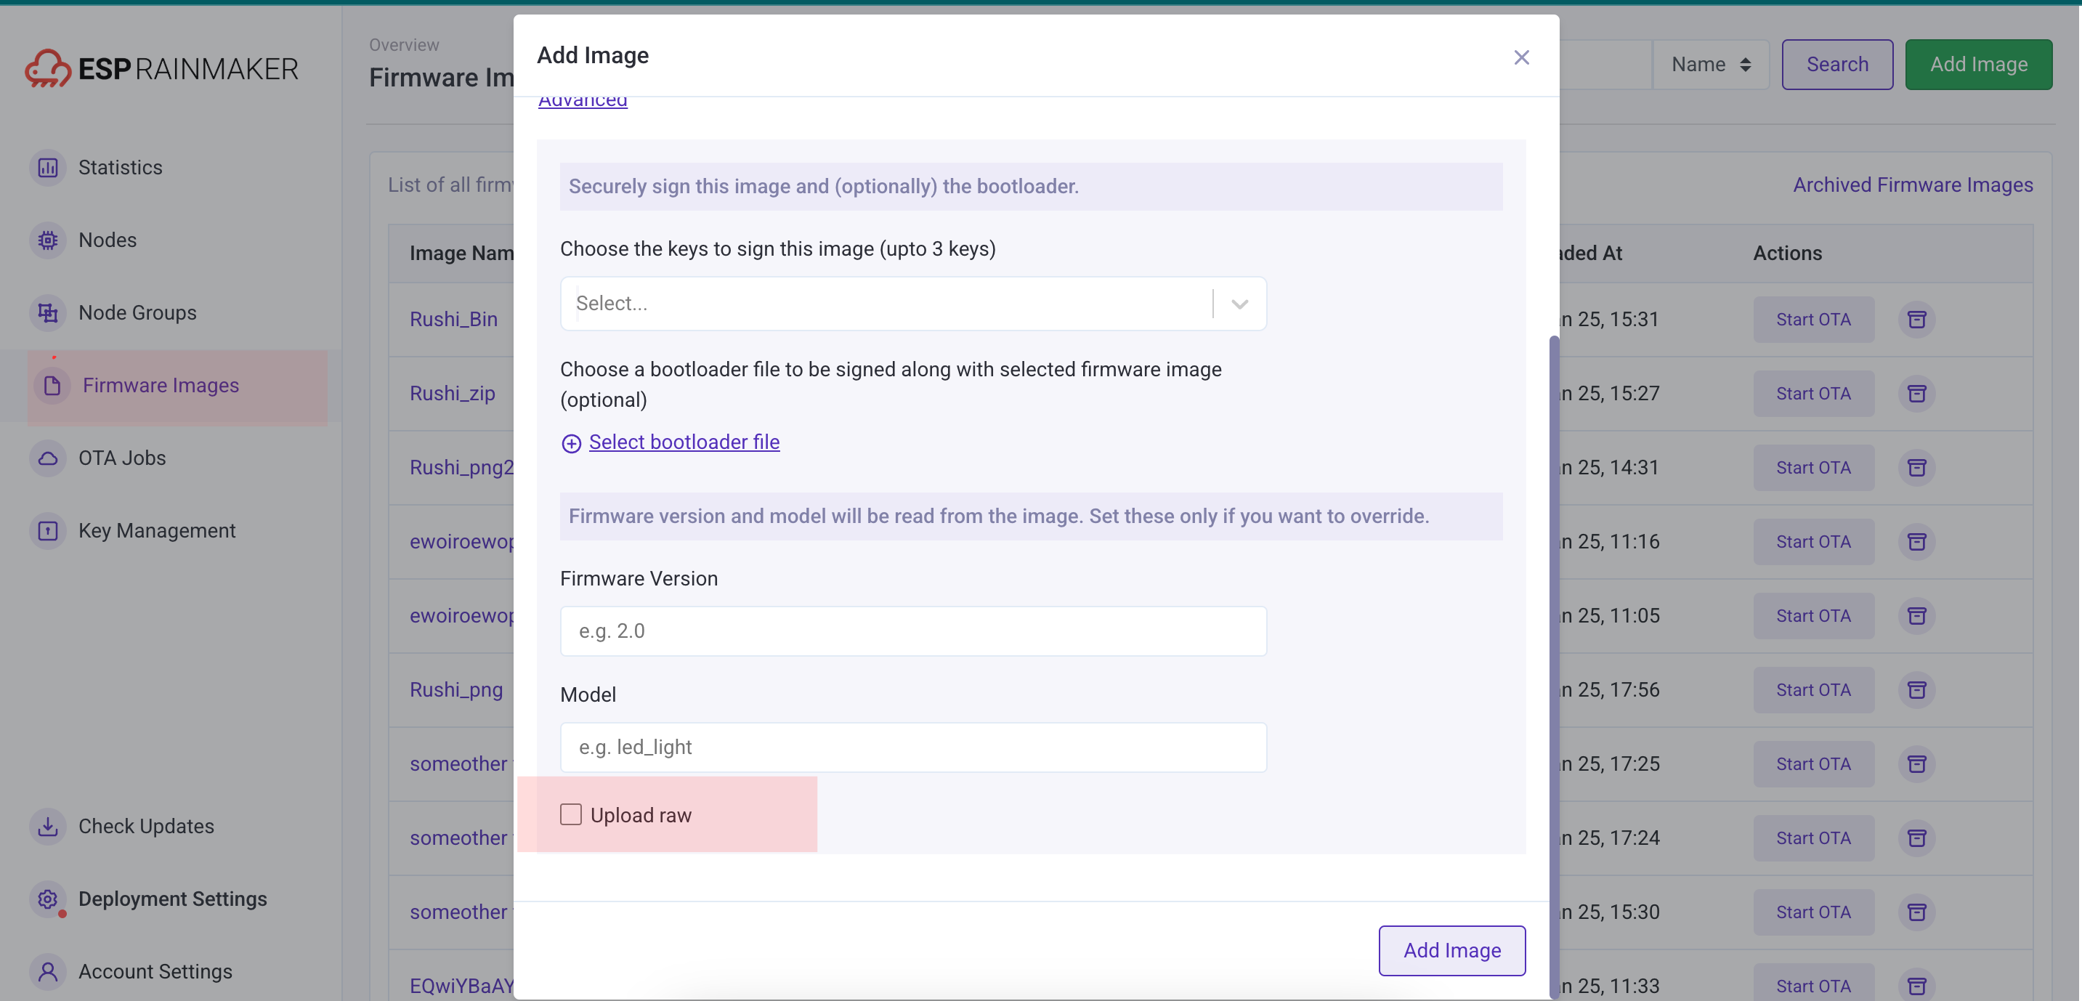This screenshot has height=1001, width=2082.
Task: Click plus icon beside Select bootloader file
Action: click(570, 442)
